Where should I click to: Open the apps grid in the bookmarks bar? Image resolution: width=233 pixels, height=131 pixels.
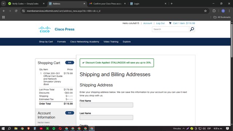[3, 17]
